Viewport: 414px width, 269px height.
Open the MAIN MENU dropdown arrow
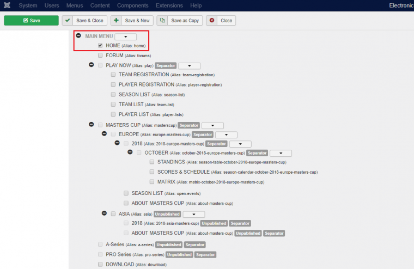126,36
